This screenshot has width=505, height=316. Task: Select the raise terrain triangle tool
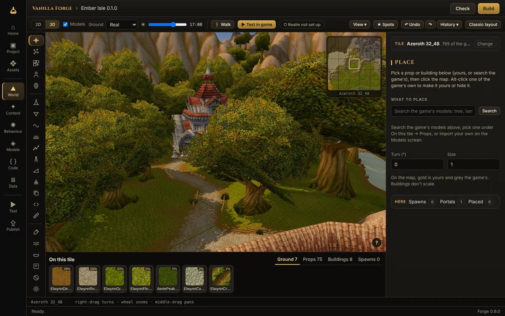(x=36, y=102)
